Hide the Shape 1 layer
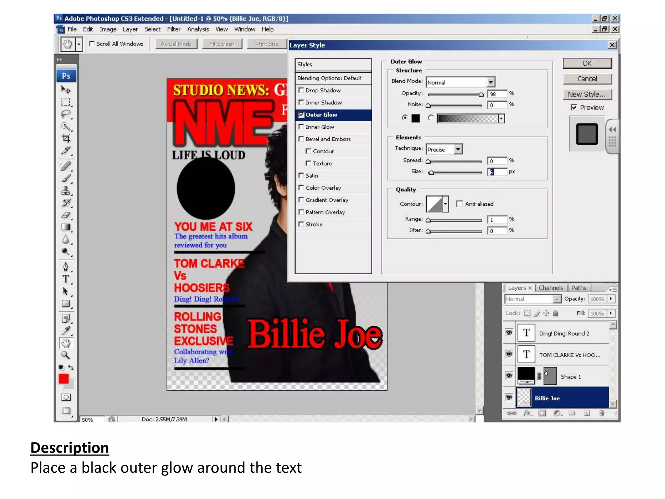665x499 pixels. pos(509,376)
